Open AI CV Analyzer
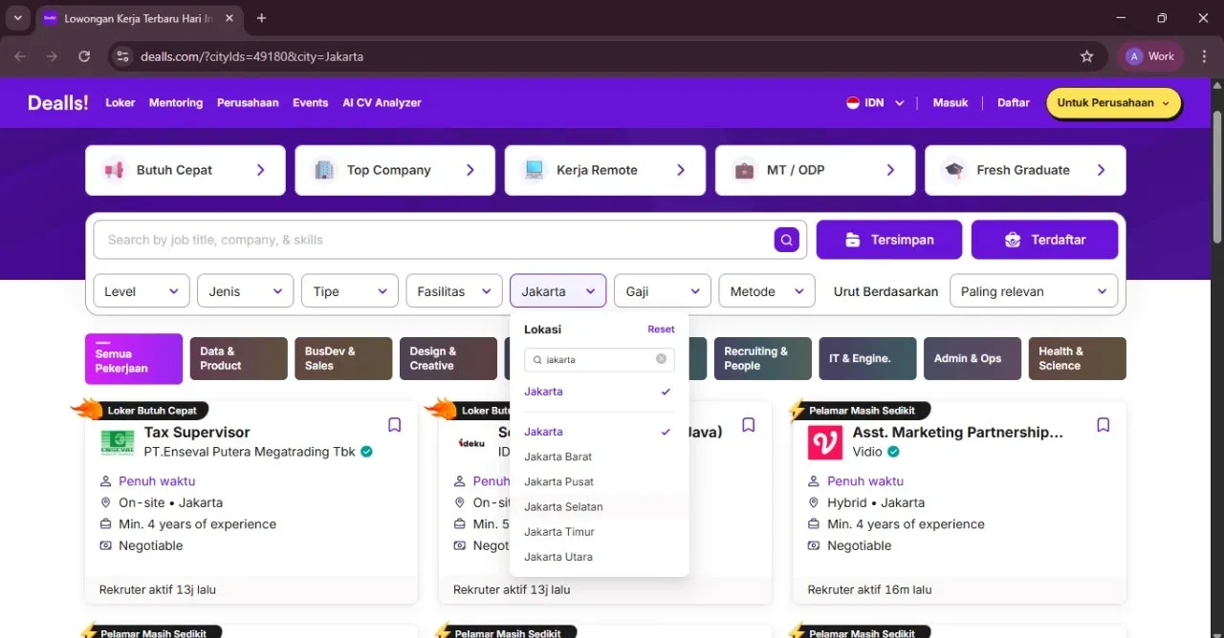This screenshot has height=638, width=1224. tap(382, 103)
